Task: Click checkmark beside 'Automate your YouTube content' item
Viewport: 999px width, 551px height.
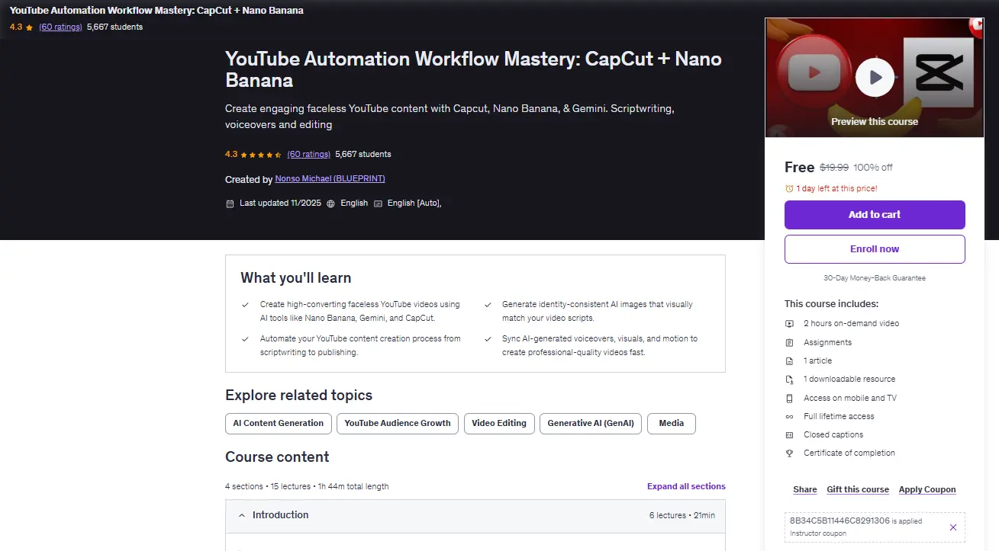Action: click(x=245, y=339)
